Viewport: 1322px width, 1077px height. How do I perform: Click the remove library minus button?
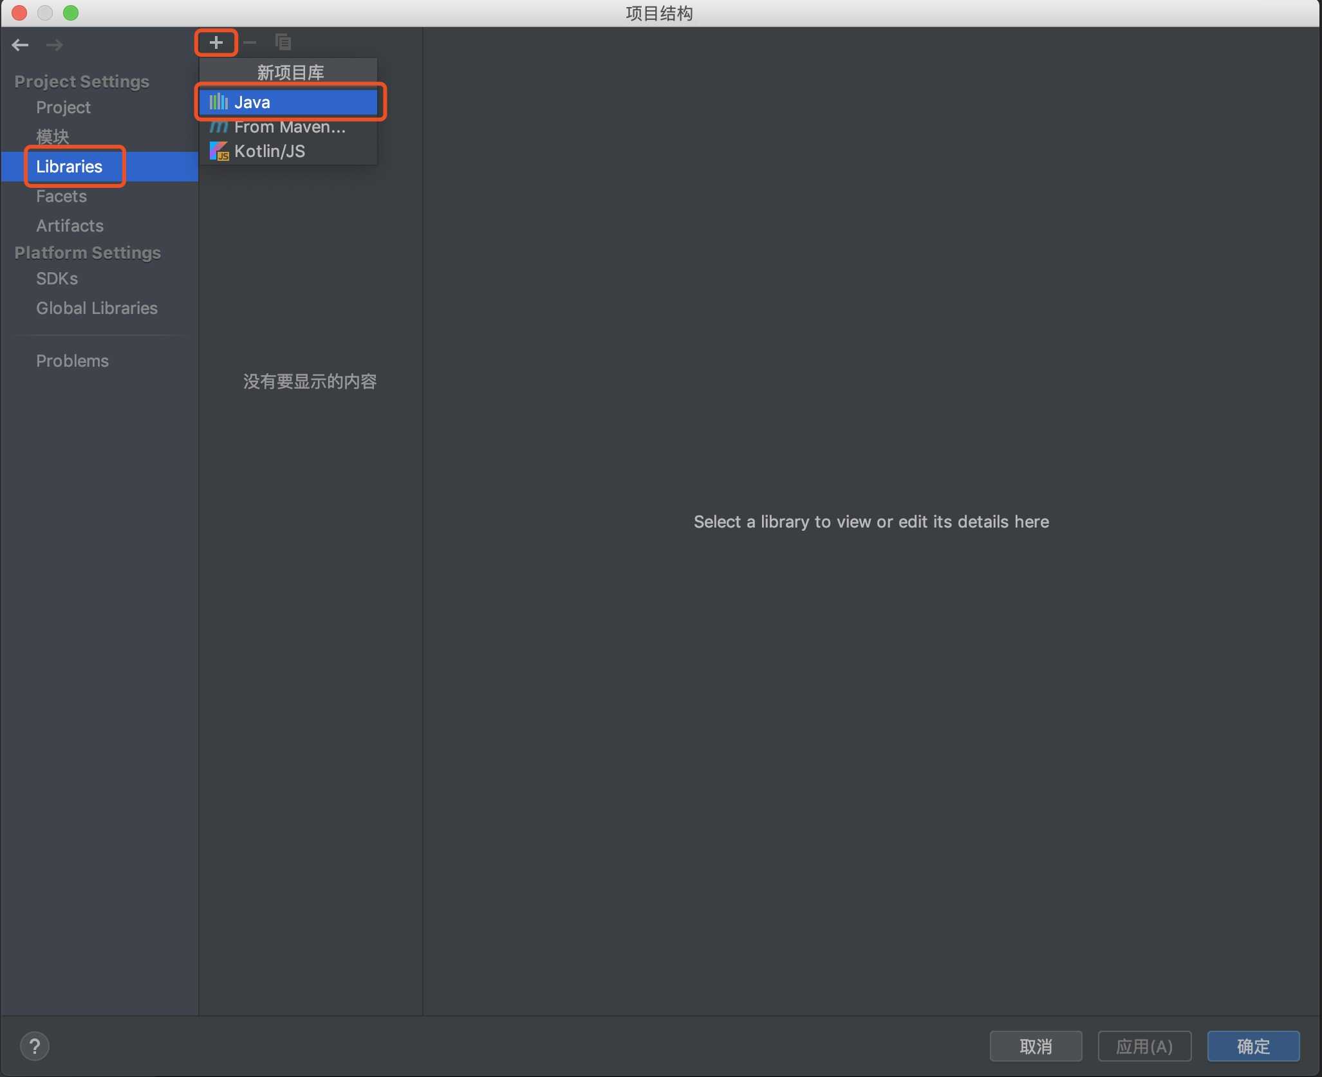[249, 42]
